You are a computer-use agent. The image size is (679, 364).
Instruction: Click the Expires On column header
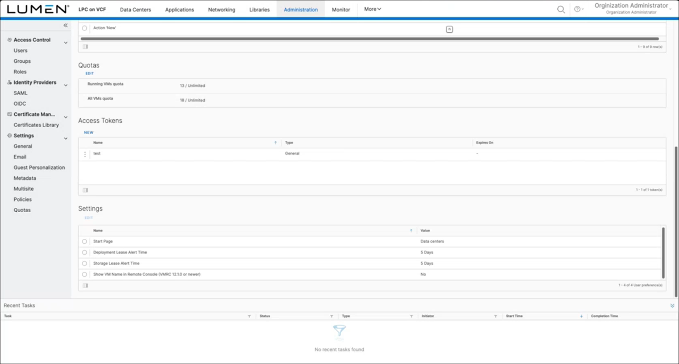[485, 143]
